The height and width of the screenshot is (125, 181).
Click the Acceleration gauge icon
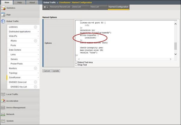(3, 101)
